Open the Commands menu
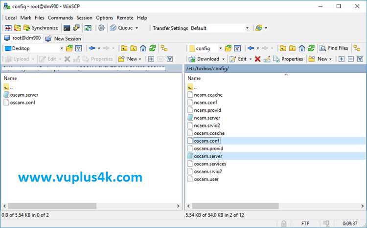The height and width of the screenshot is (228, 367). (60, 18)
